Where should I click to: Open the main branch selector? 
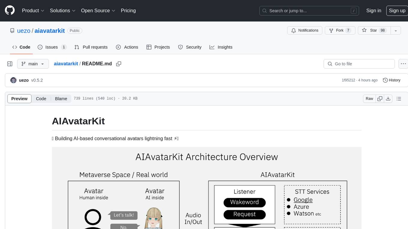point(33,64)
